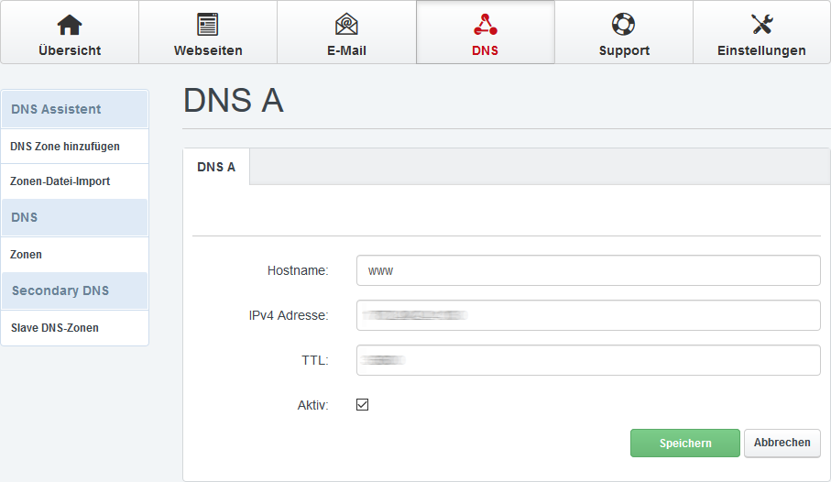
Task: Focus the IPv4 Adresse text field
Action: [x=587, y=315]
